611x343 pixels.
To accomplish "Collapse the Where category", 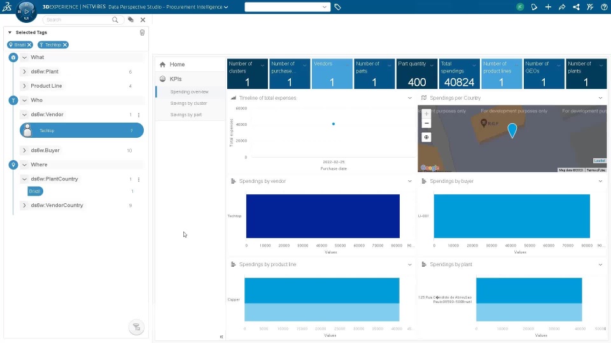I will [25, 165].
